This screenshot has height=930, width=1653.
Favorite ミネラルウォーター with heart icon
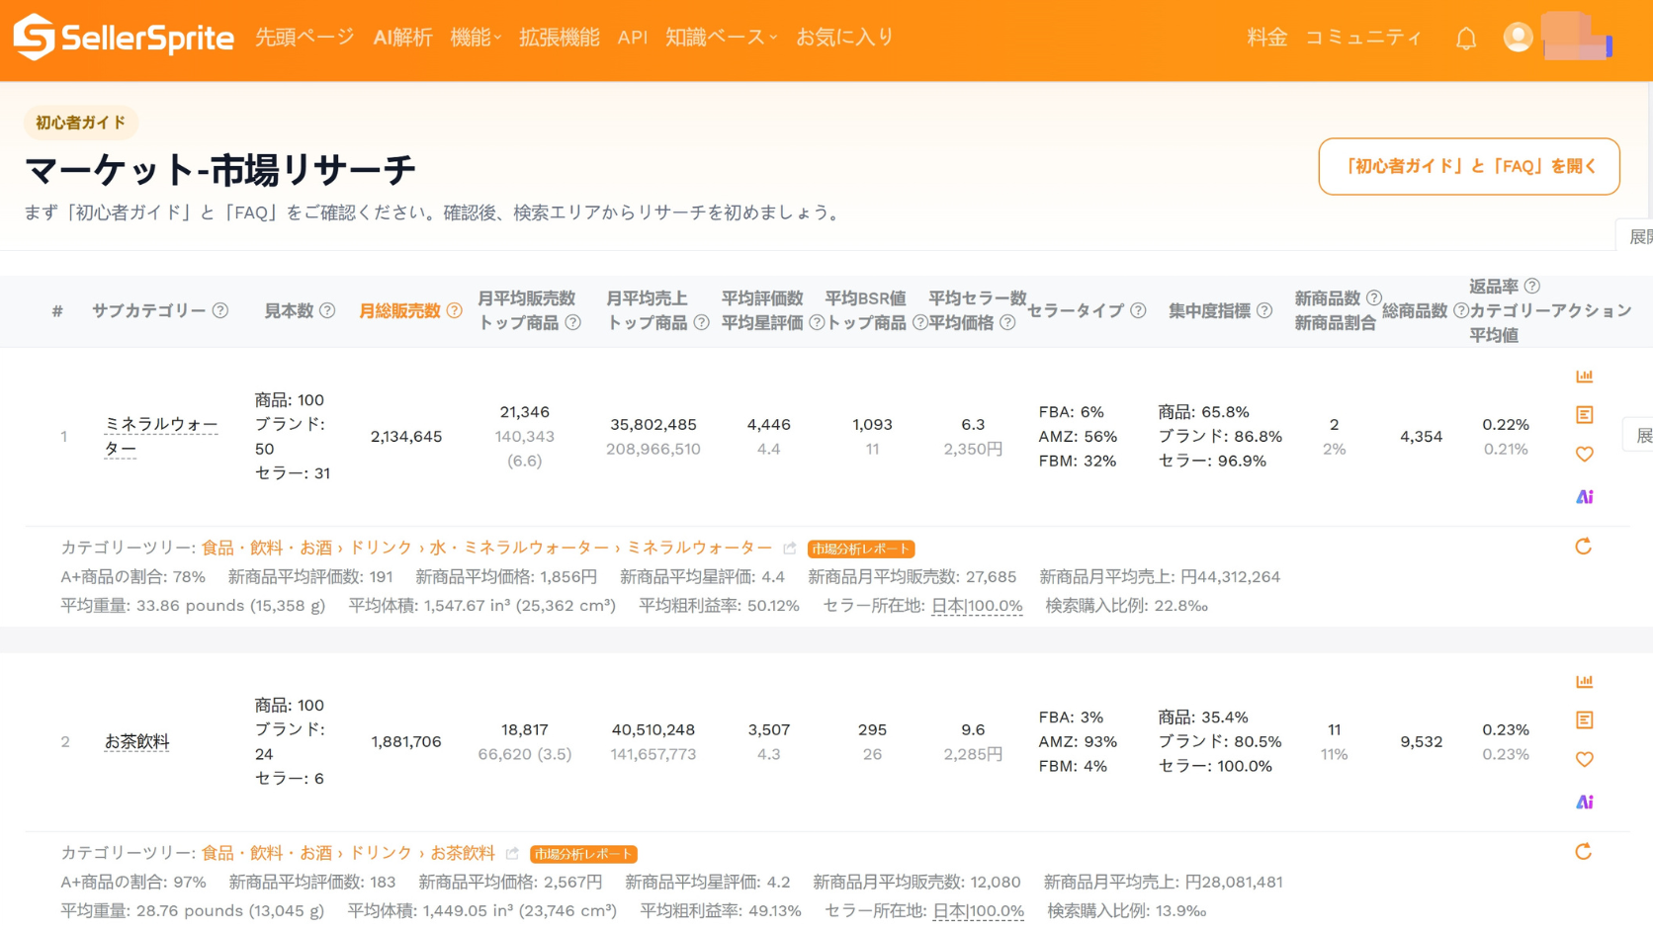pyautogui.click(x=1584, y=455)
